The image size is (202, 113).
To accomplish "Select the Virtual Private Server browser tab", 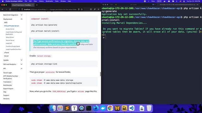I will click(23, 5).
